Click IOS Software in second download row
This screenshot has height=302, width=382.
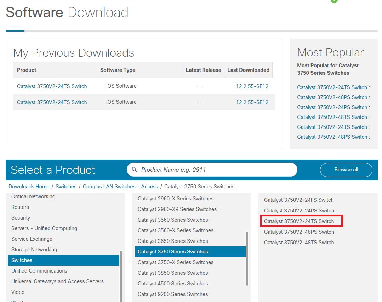coord(121,102)
